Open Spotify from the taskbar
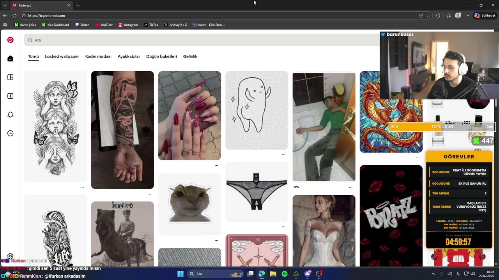 click(285, 274)
